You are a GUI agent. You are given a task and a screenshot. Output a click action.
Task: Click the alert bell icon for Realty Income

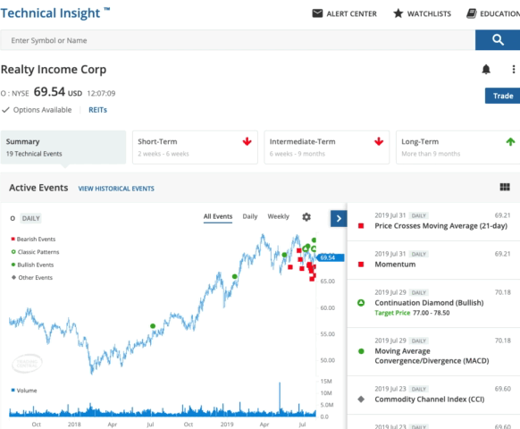[486, 70]
